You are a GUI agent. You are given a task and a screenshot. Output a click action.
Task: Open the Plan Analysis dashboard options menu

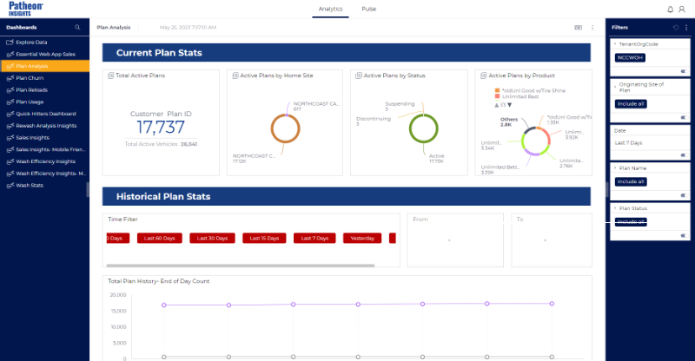click(x=592, y=28)
